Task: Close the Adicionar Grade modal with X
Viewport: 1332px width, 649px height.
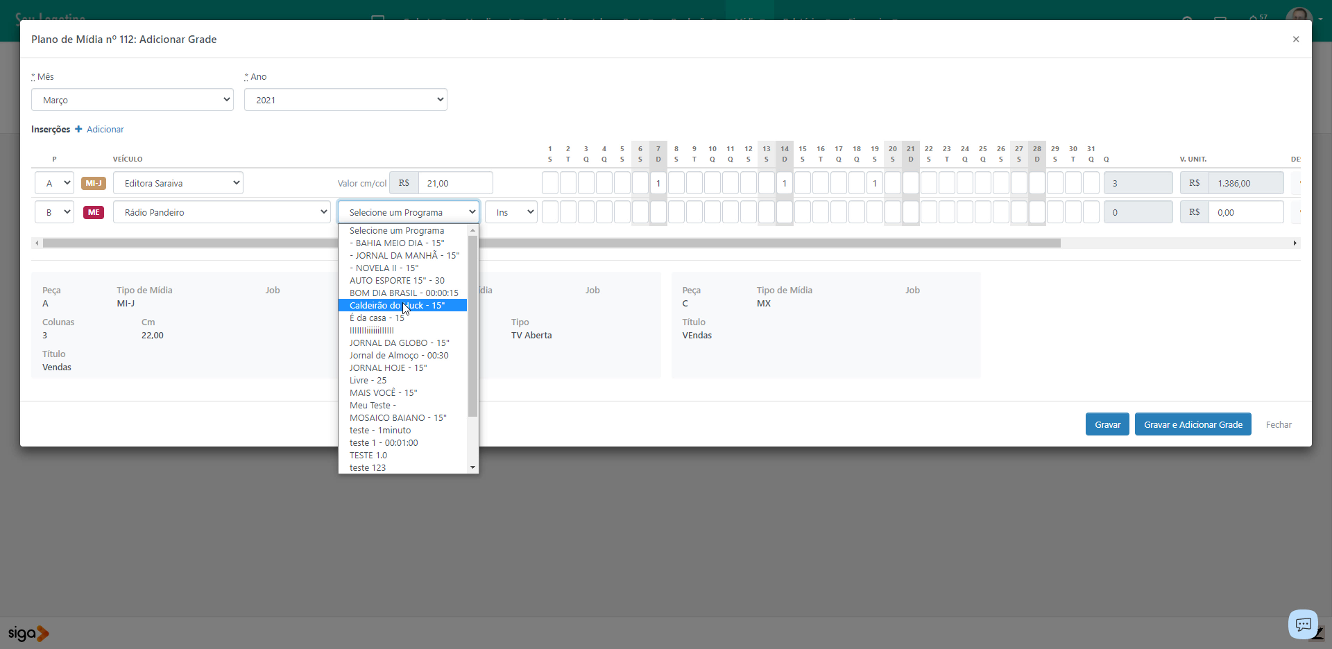Action: [x=1295, y=40]
